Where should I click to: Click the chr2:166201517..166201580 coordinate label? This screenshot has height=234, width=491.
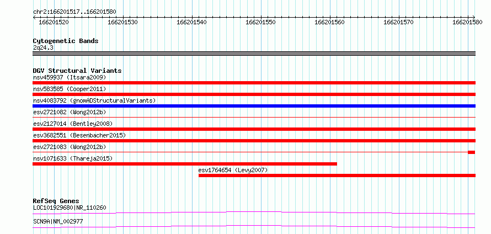coord(74,12)
